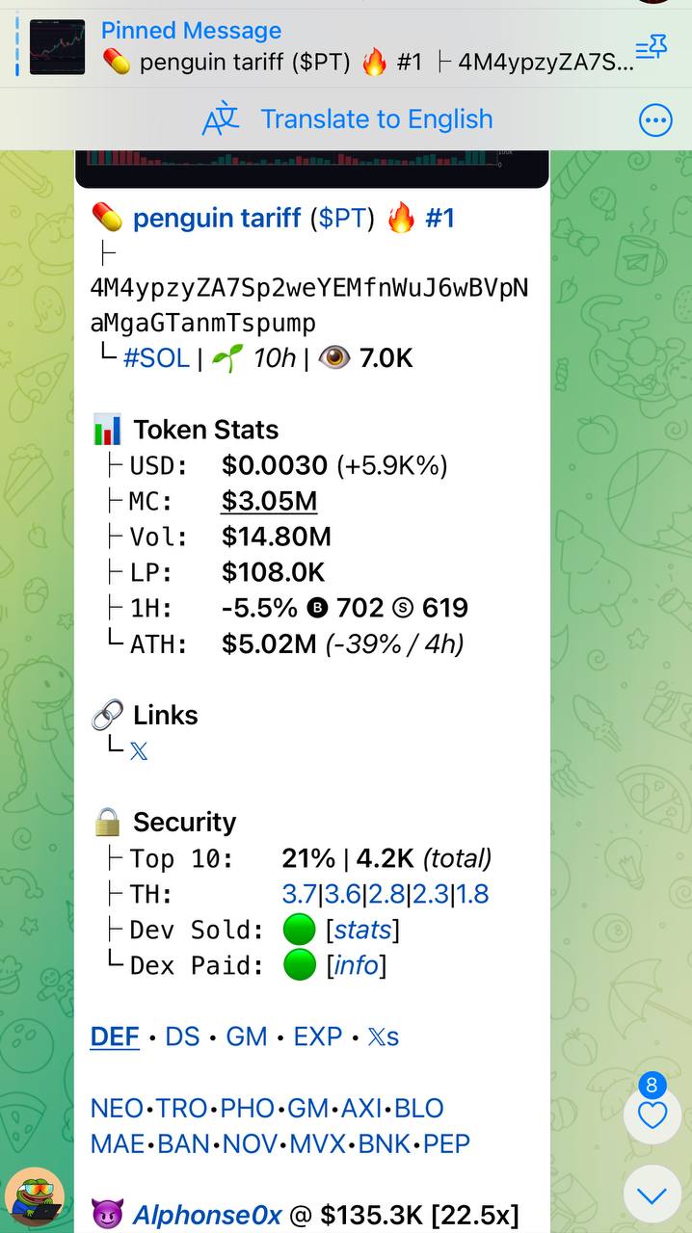Open the frog sender avatar
Image resolution: width=692 pixels, height=1233 pixels.
pyautogui.click(x=36, y=1196)
